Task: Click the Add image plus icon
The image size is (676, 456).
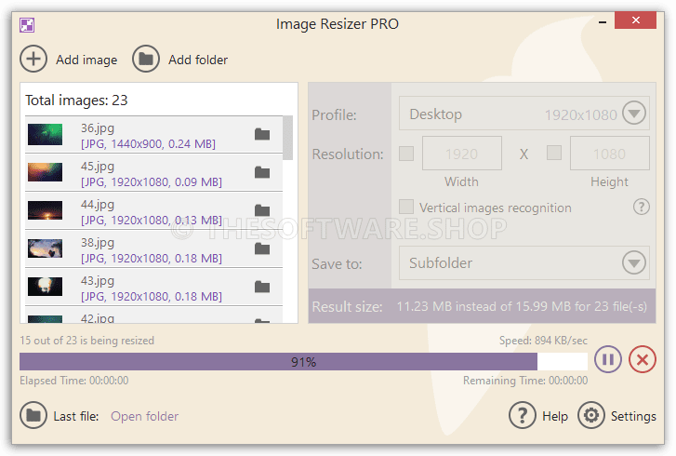Action: click(x=33, y=60)
